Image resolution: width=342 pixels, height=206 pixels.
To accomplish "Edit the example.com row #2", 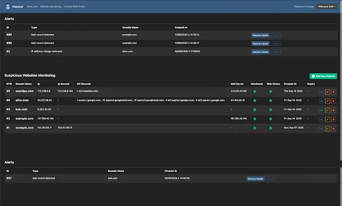I will (x=328, y=120).
